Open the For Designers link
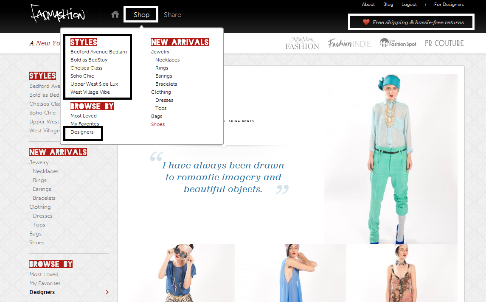 pos(449,4)
